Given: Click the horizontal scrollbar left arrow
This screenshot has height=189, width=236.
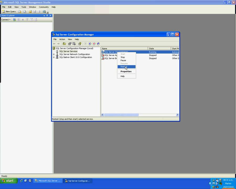Looking at the screenshot, I should 103,115.
